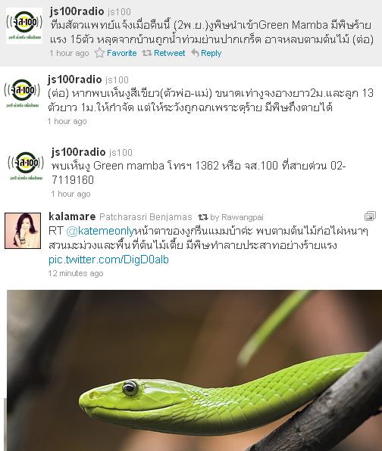Click the Retweet arrows icon
This screenshot has width=382, height=451.
tap(146, 53)
